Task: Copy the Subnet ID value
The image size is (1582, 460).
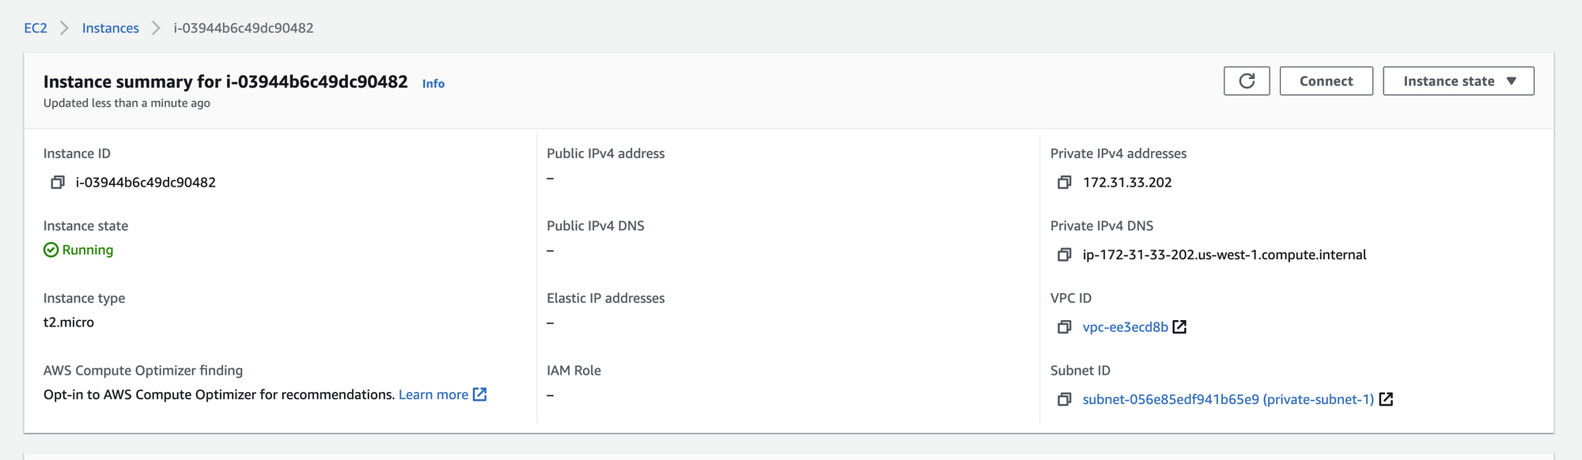Action: pyautogui.click(x=1065, y=400)
